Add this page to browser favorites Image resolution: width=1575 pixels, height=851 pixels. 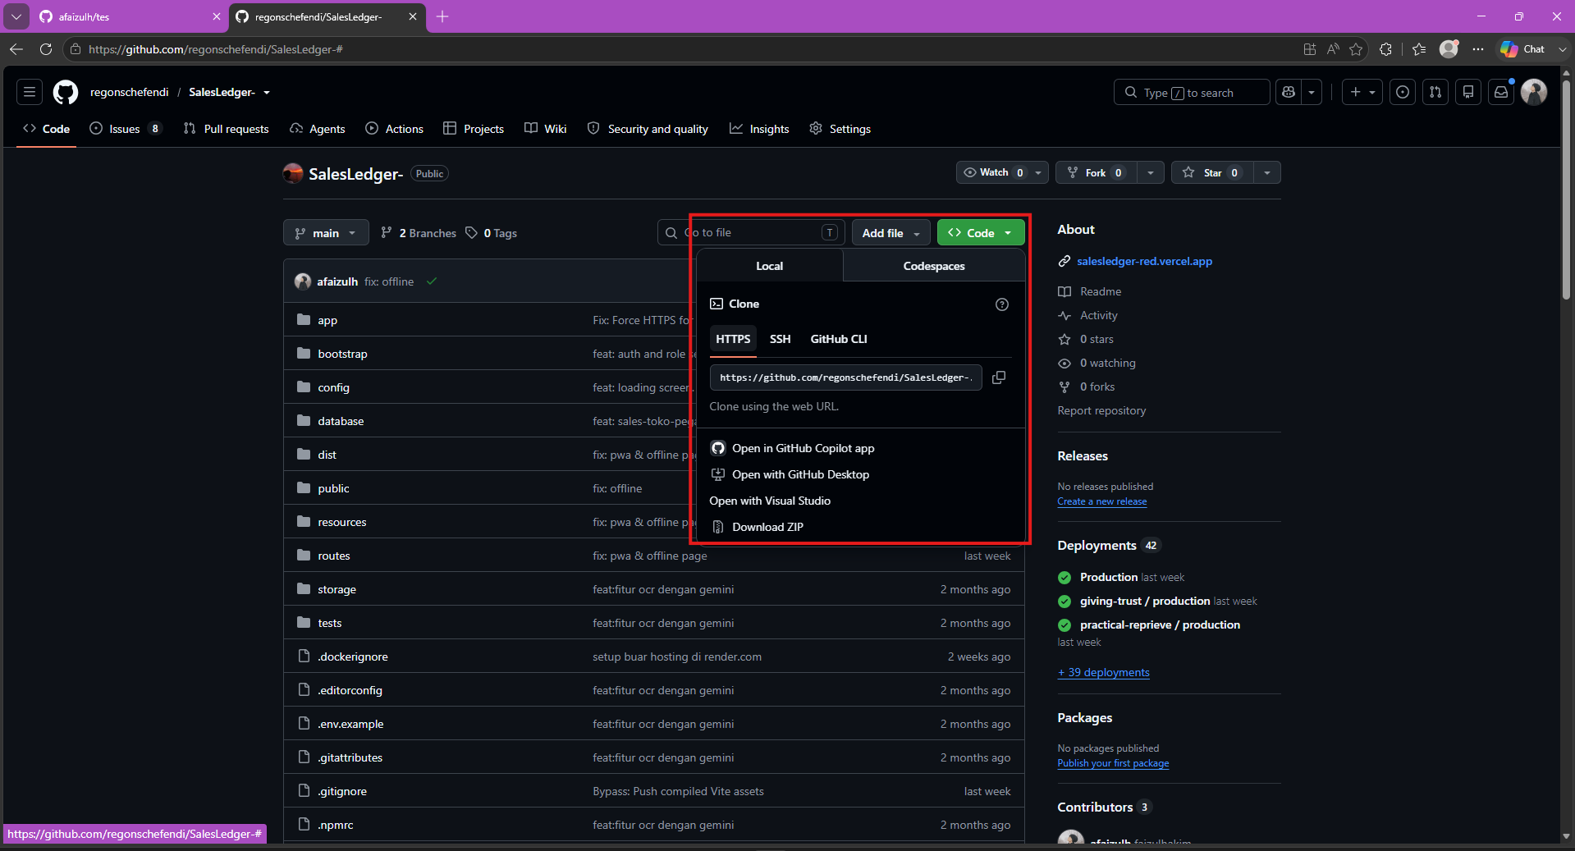(x=1356, y=49)
